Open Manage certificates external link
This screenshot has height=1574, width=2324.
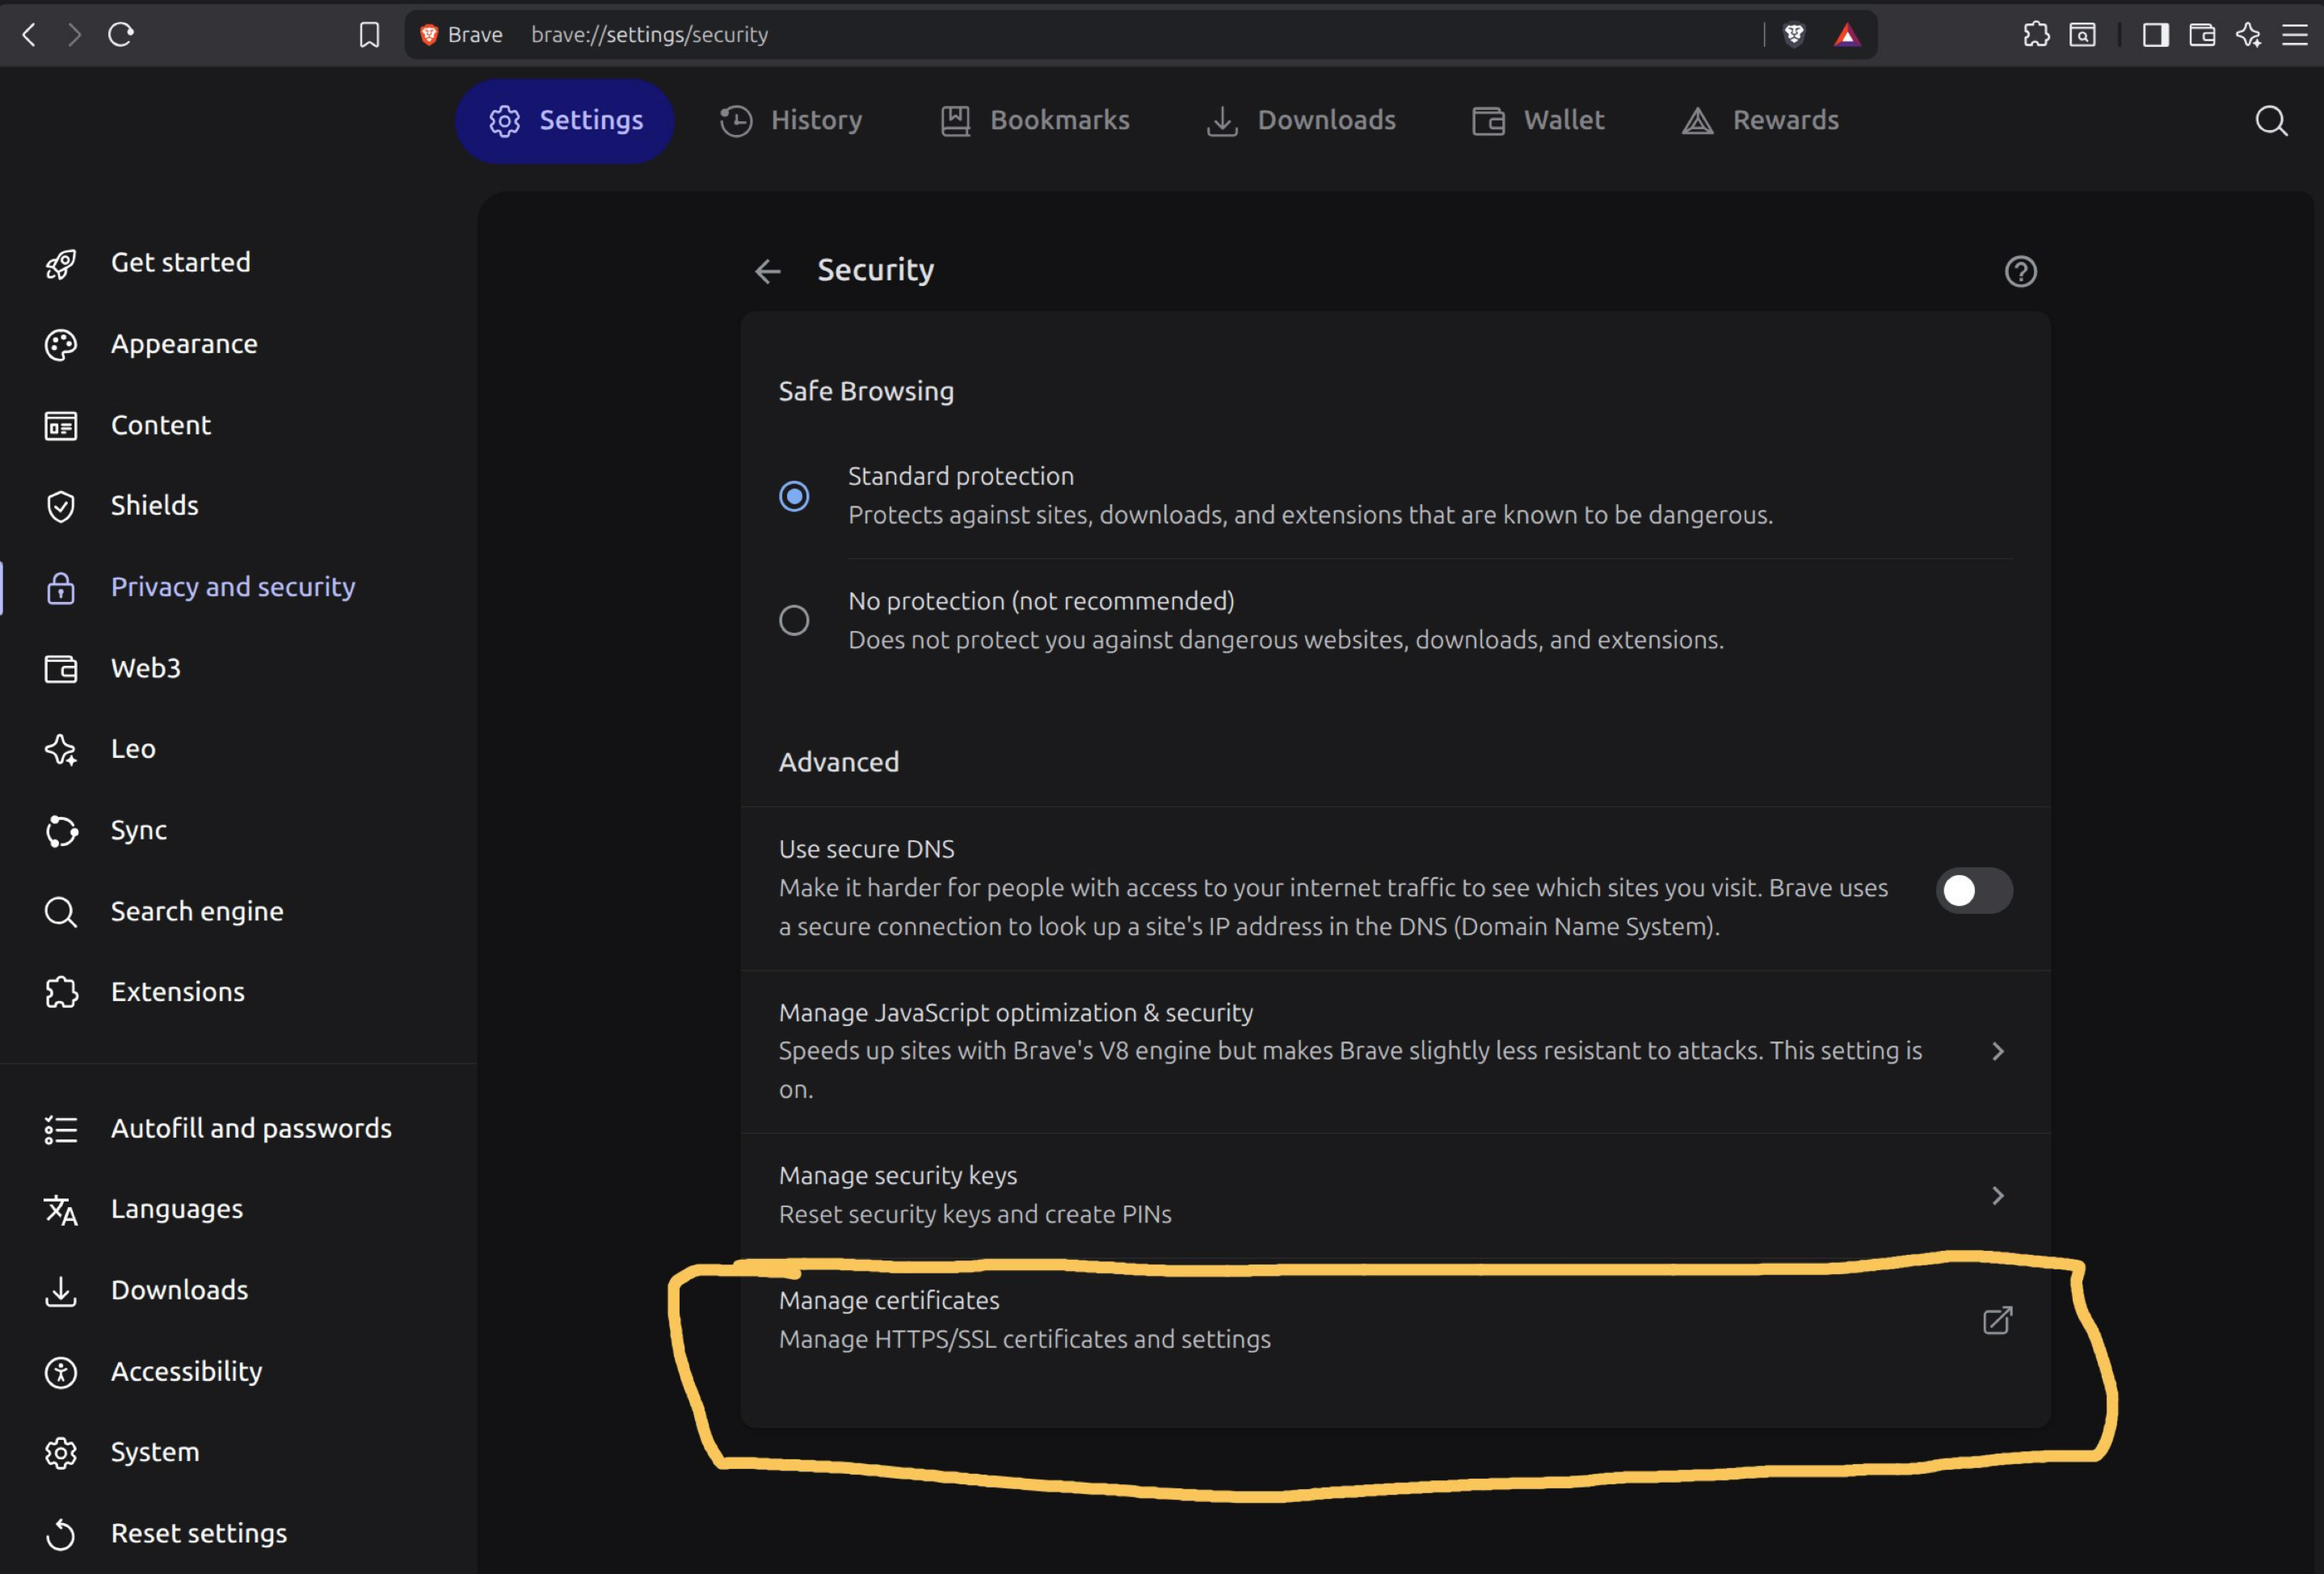click(x=1996, y=1320)
